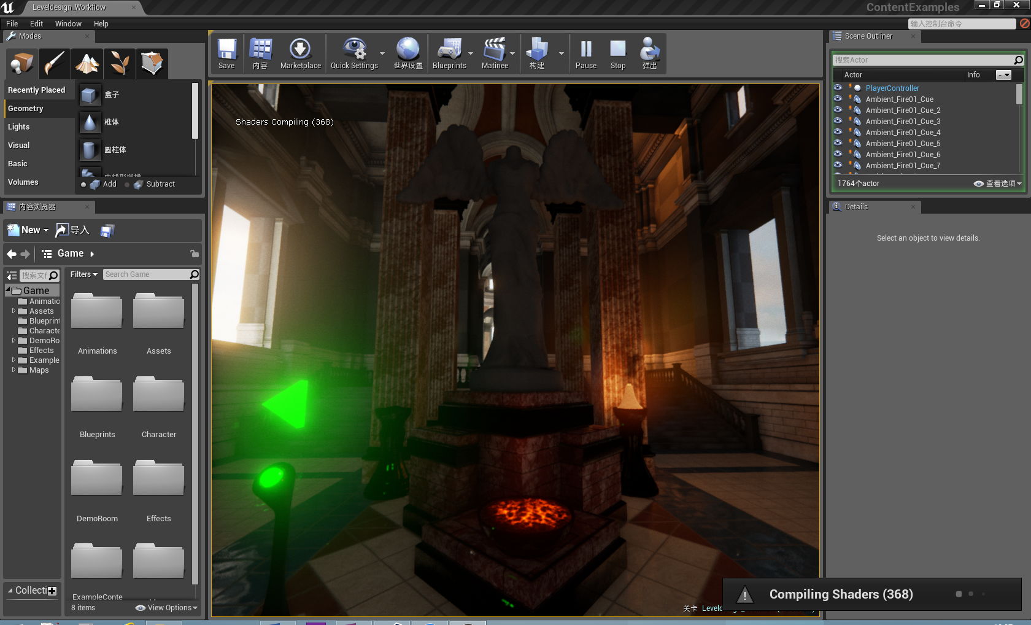Screen dimensions: 1031x625
Task: Select the 椎体 cone brush icon
Action: [90, 122]
